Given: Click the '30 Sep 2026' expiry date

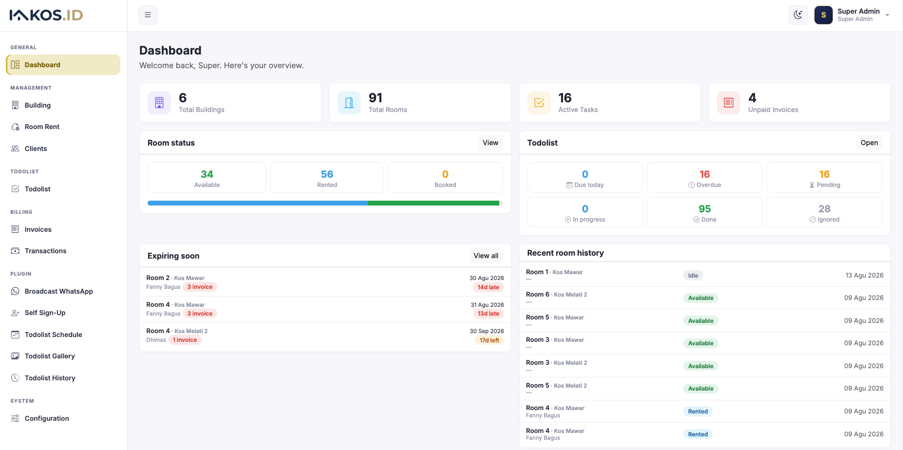Looking at the screenshot, I should coord(487,331).
